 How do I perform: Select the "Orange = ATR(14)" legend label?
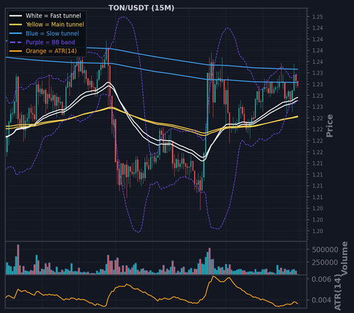click(51, 51)
